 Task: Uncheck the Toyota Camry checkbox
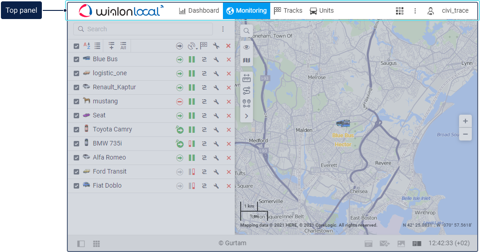(76, 130)
